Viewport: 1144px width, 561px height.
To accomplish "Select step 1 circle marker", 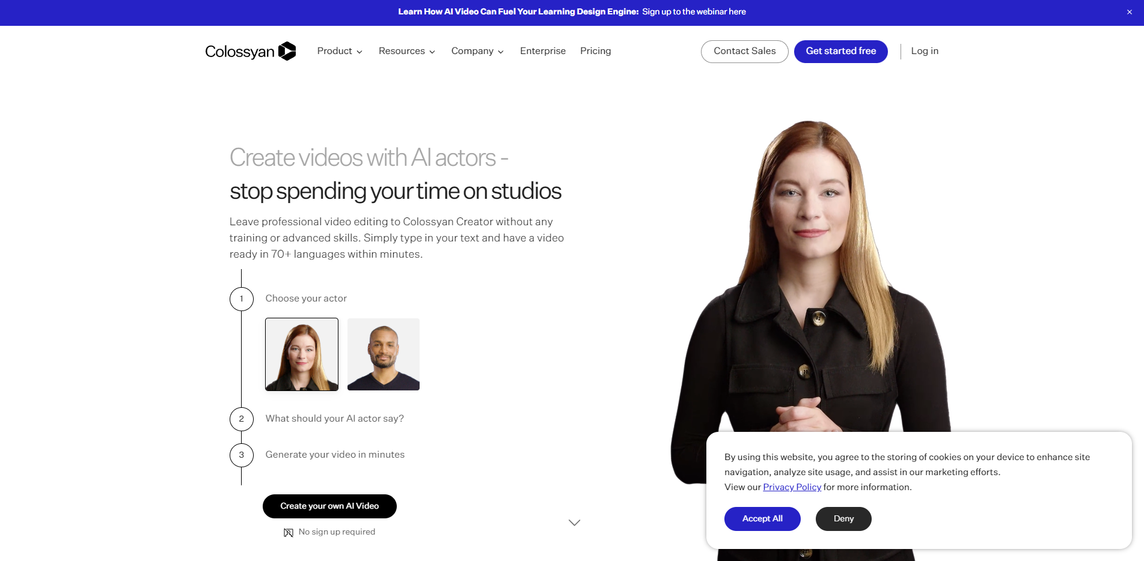I will (x=242, y=299).
